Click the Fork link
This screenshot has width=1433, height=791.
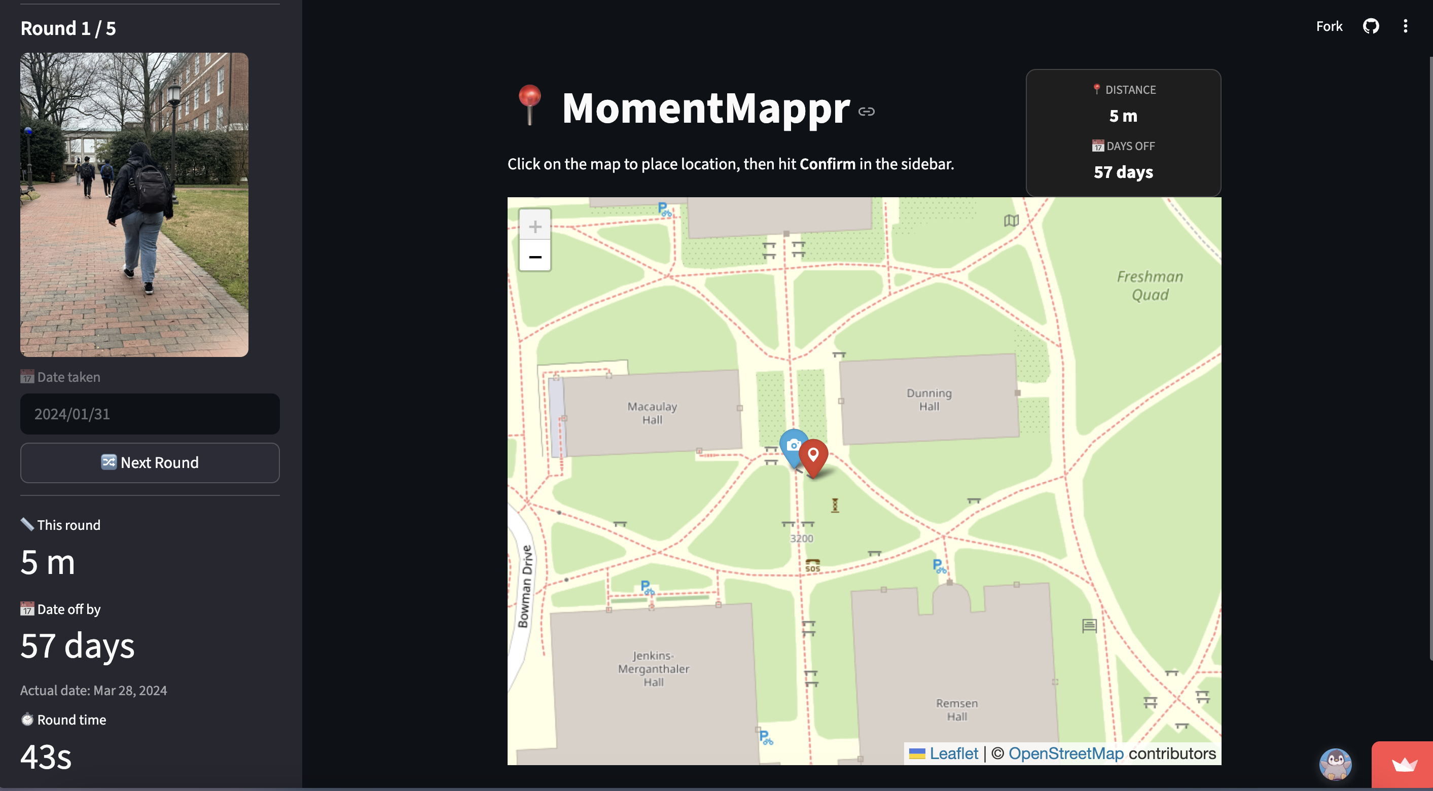(1329, 26)
